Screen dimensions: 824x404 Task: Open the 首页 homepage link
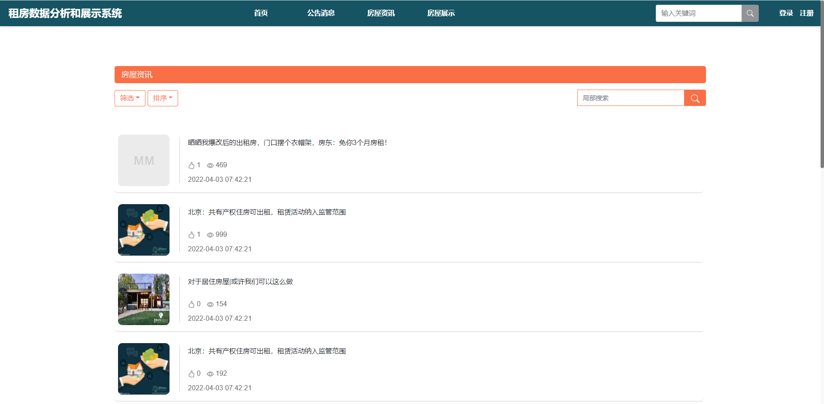coord(261,13)
